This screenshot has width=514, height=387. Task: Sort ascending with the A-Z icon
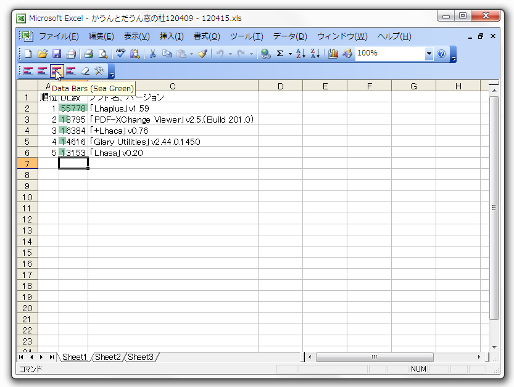point(300,54)
